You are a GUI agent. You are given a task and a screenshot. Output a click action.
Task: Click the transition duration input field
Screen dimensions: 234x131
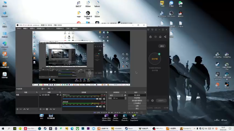point(118,98)
